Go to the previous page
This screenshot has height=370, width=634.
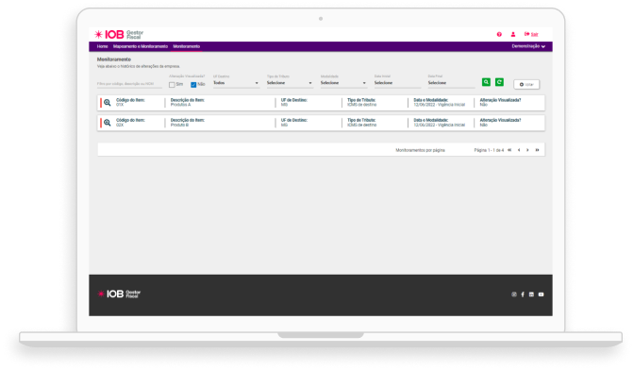519,150
